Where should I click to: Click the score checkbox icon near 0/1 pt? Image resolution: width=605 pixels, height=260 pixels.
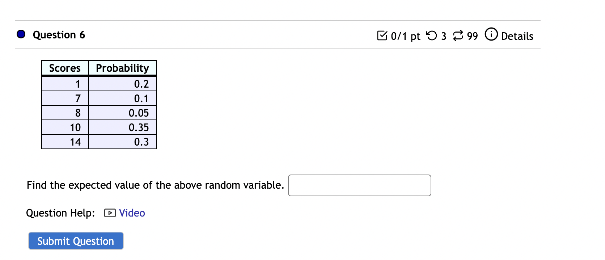(x=383, y=35)
